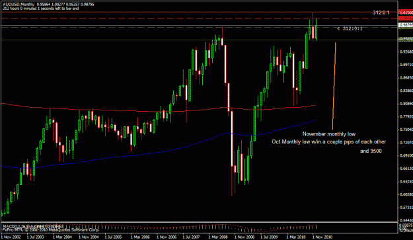
Task: Click the 0.5443 price axis label
Action: 406,220
